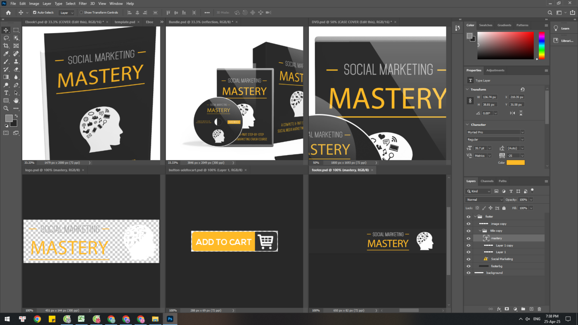
Task: Click the Home icon in options bar
Action: pyautogui.click(x=8, y=12)
